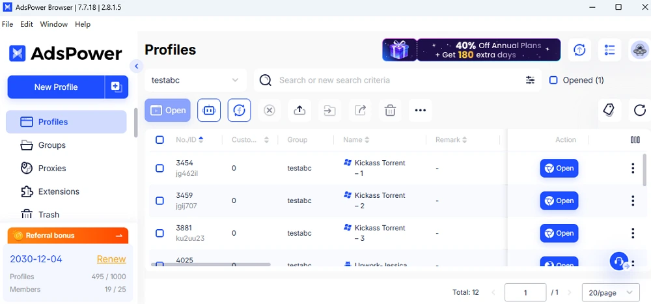Screen dimensions: 651x304
Task: Click the column settings icon
Action: pyautogui.click(x=635, y=140)
